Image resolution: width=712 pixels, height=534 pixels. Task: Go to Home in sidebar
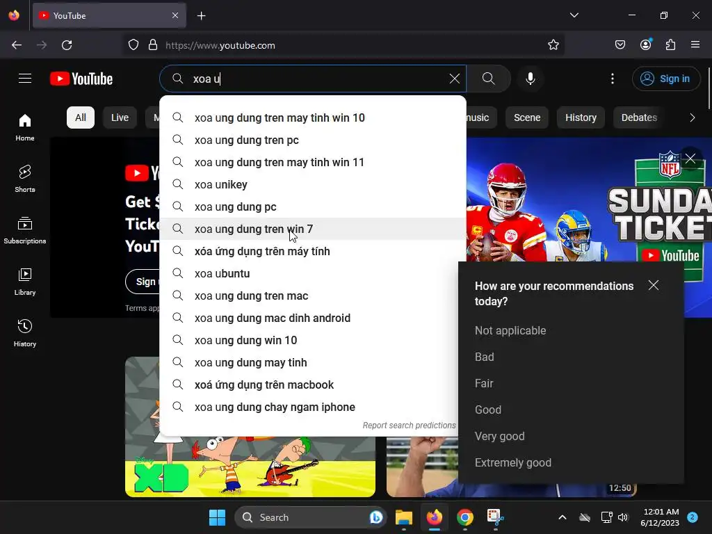(x=25, y=127)
